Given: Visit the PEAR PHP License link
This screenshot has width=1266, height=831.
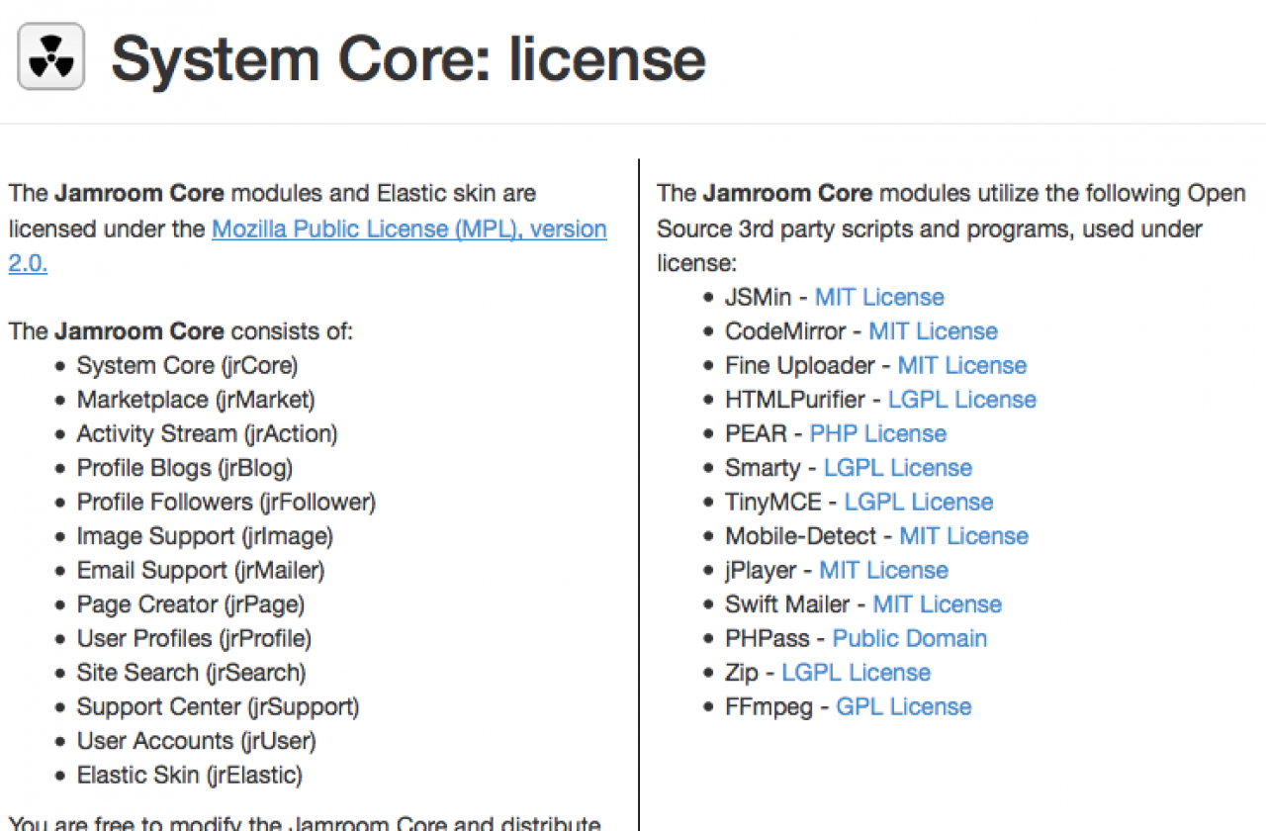Looking at the screenshot, I should (x=877, y=434).
